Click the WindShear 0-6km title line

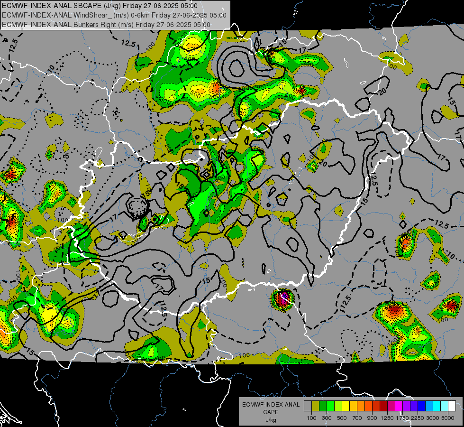pos(114,15)
